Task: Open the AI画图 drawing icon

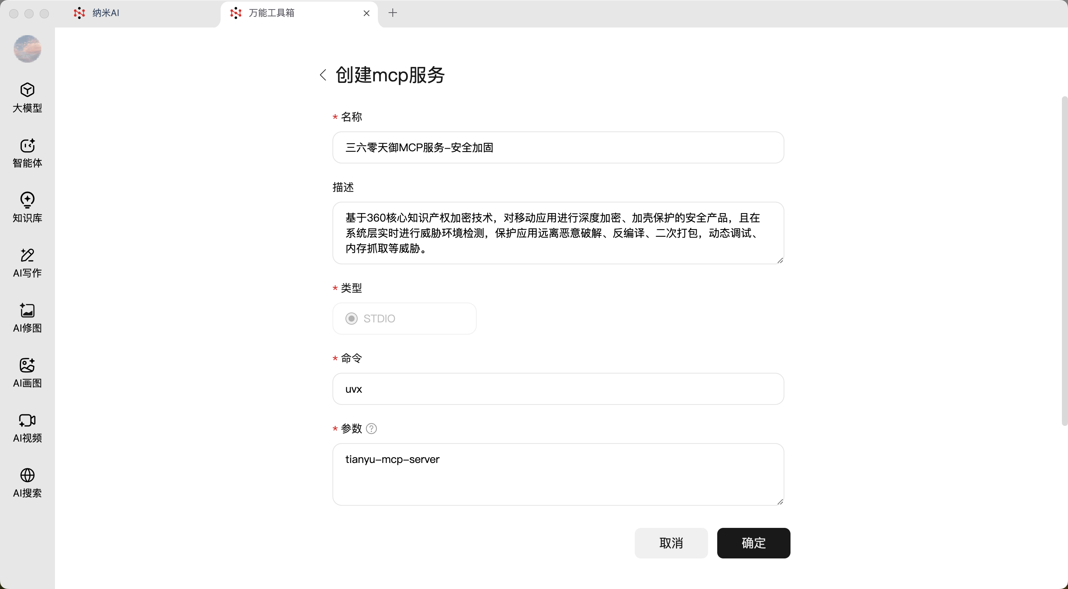Action: coord(27,366)
